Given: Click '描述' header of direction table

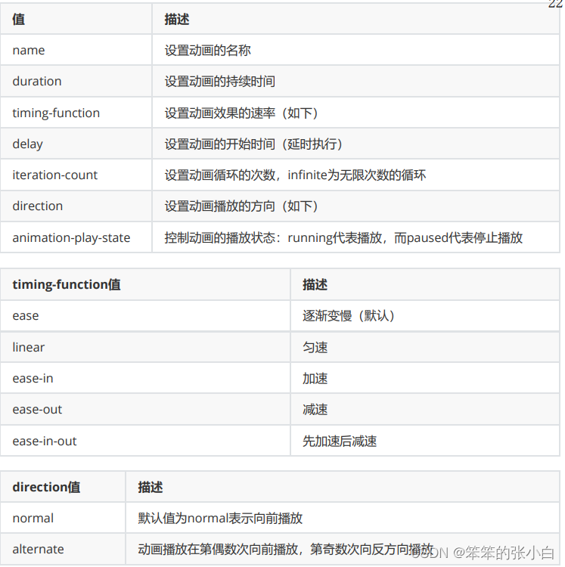Looking at the screenshot, I should click(151, 487).
